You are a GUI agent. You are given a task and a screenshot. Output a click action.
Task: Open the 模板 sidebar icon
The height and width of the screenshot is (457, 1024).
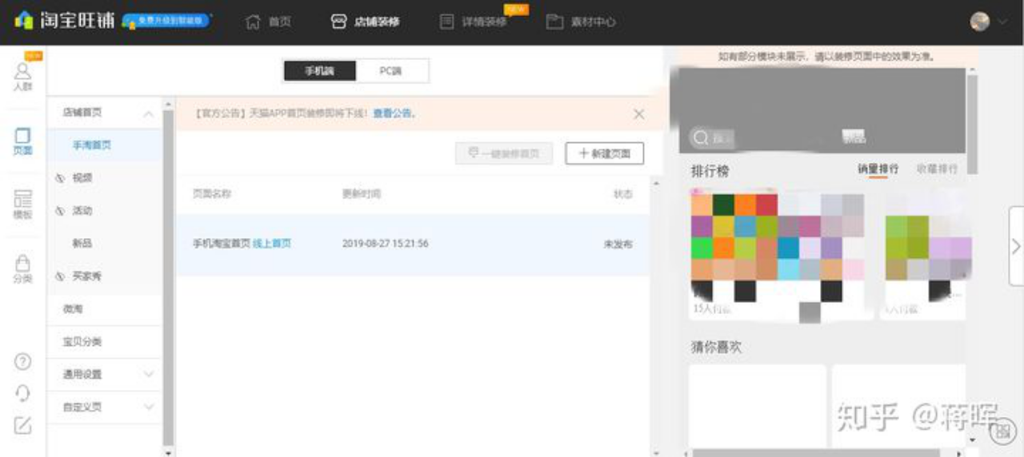23,205
